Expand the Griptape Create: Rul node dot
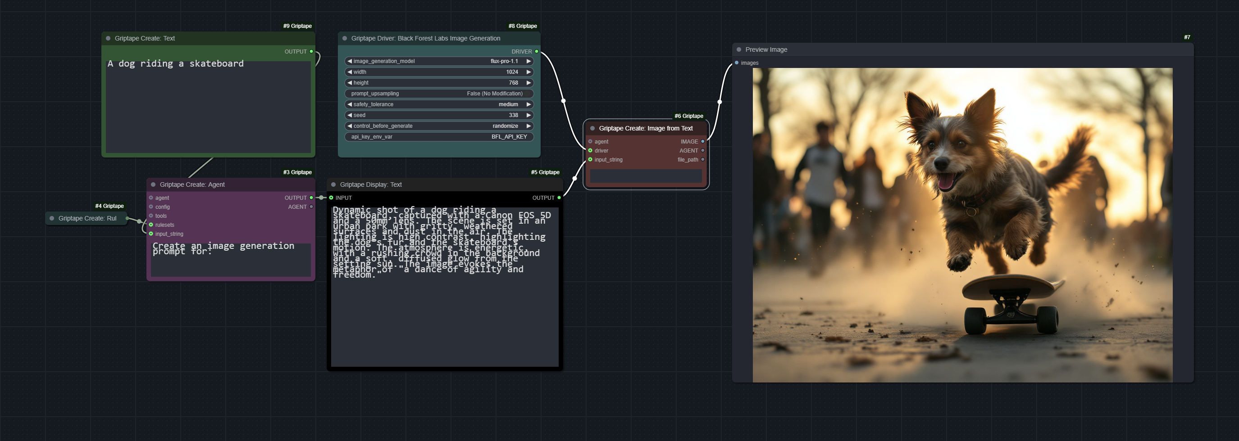 pyautogui.click(x=52, y=218)
